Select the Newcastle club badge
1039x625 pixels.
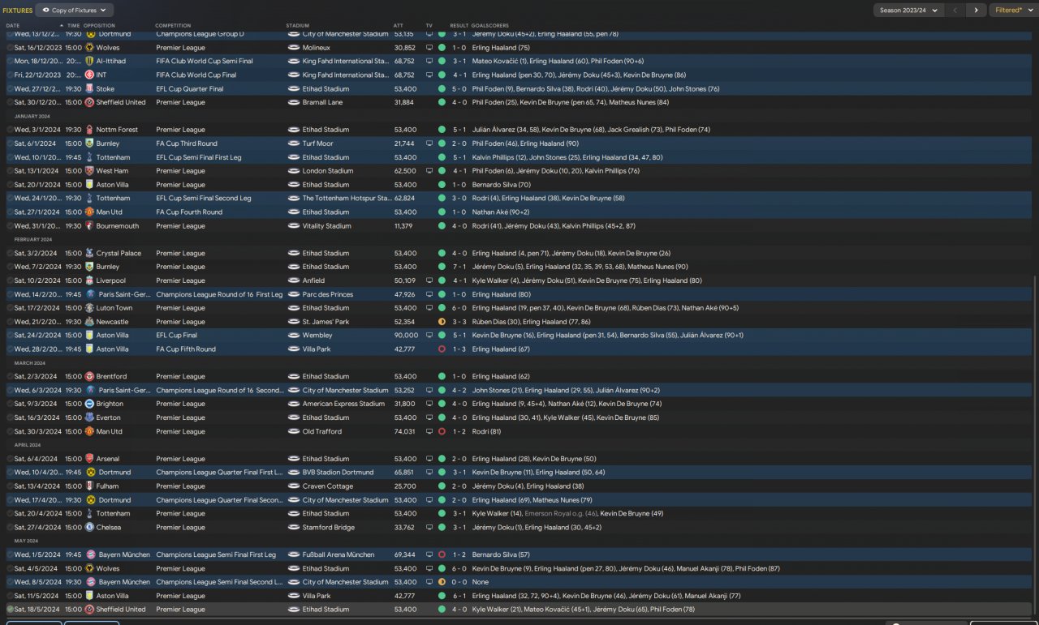[89, 322]
